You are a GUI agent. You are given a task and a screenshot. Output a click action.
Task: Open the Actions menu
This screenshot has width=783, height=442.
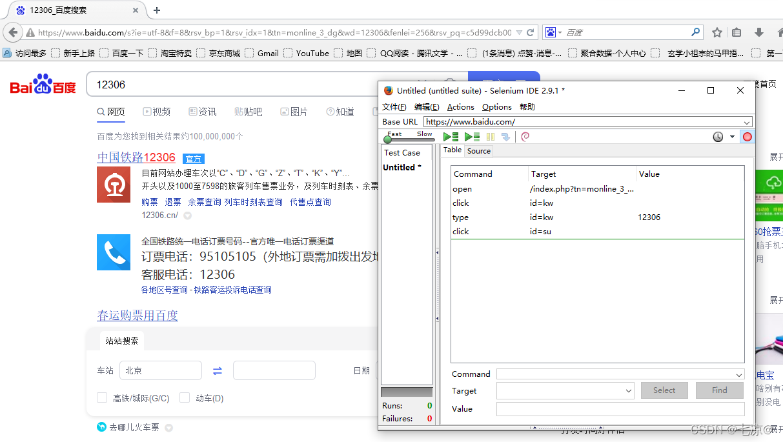[x=461, y=107]
